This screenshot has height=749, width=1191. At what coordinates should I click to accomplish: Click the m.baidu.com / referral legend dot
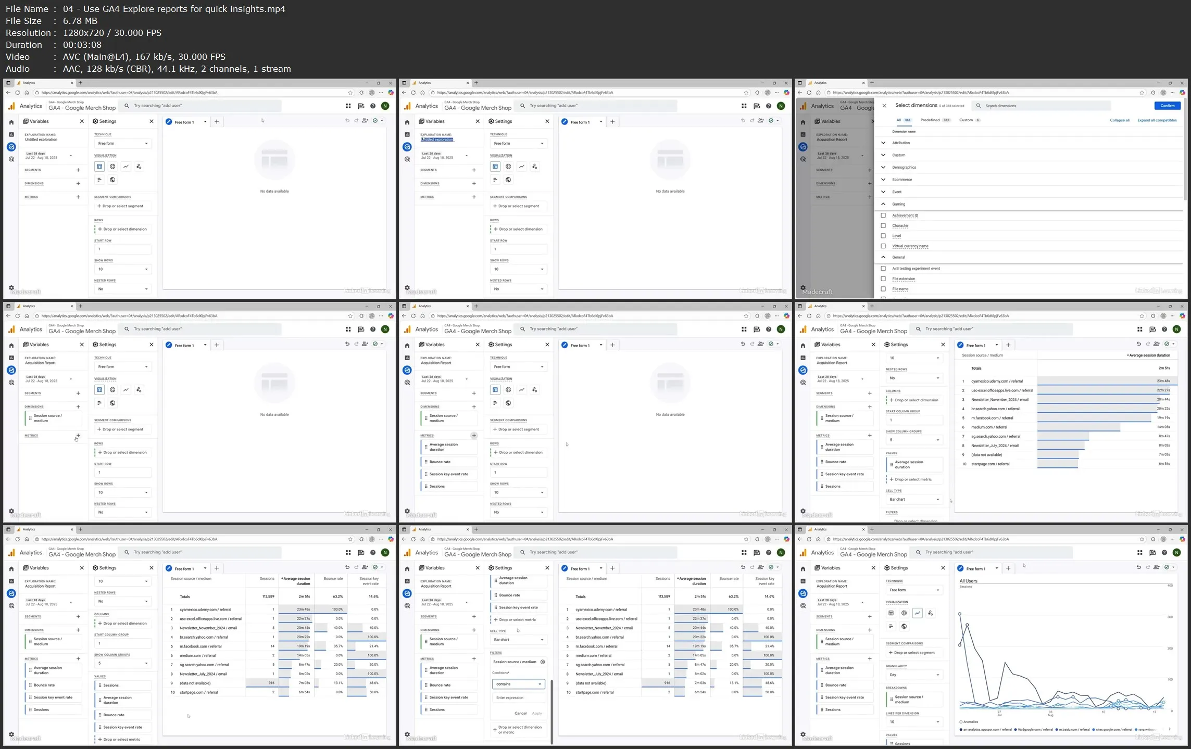coord(1057,730)
